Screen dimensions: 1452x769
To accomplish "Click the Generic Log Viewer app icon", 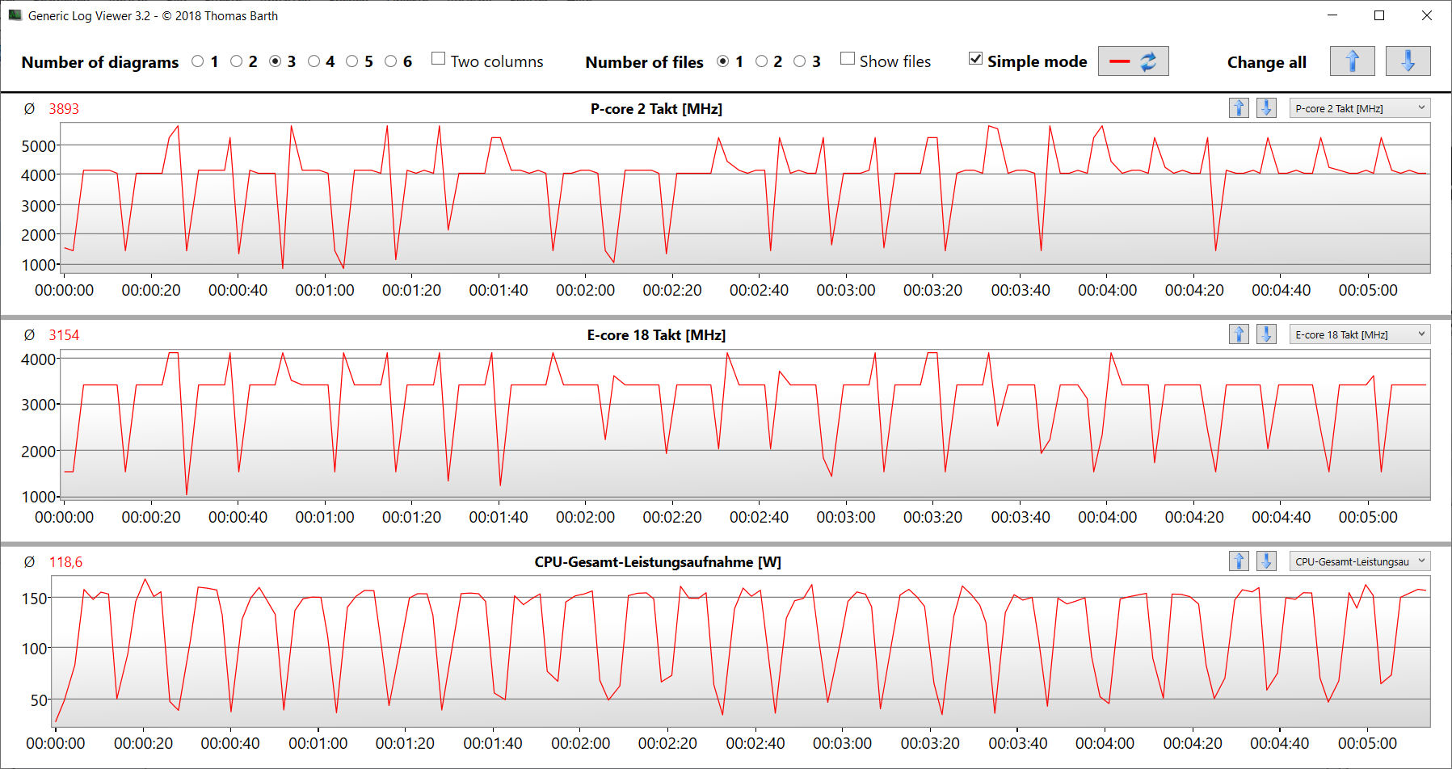I will coord(15,15).
